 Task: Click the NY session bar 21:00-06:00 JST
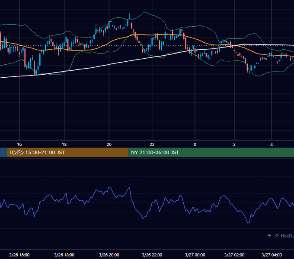[x=211, y=152]
